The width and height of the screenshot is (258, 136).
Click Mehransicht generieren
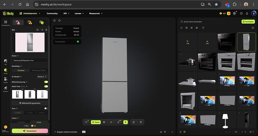click(30, 103)
